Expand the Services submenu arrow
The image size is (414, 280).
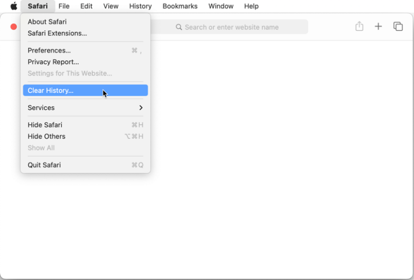tap(141, 108)
